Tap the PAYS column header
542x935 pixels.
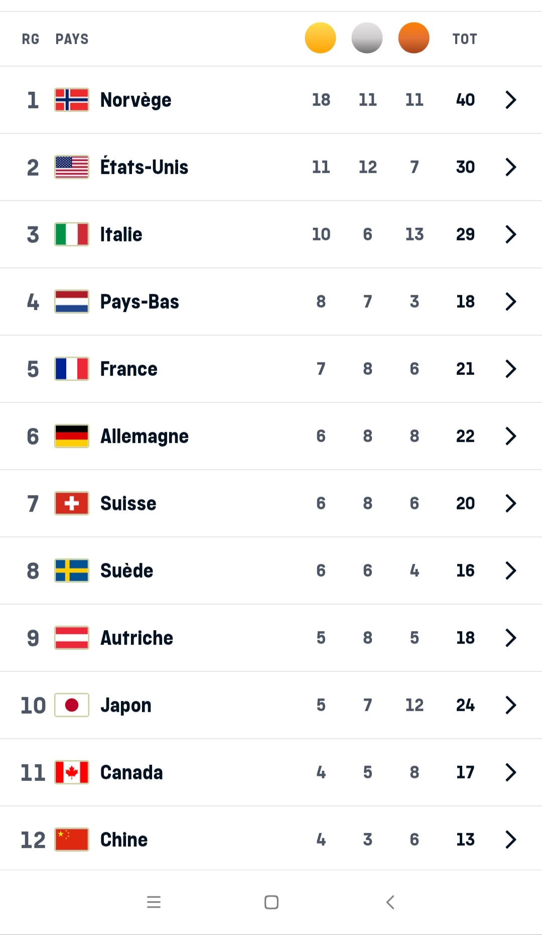point(72,39)
